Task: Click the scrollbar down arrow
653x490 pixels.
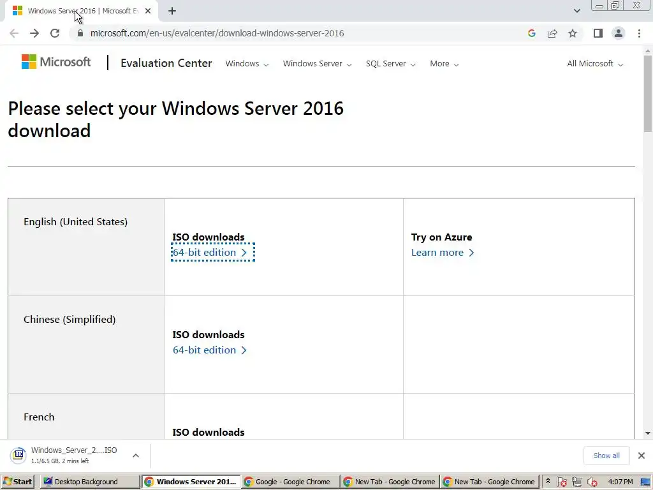Action: click(648, 434)
